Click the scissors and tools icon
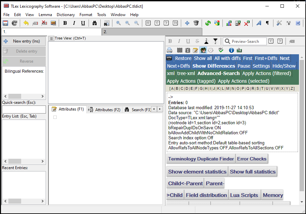The image size is (306, 214). coord(279,23)
